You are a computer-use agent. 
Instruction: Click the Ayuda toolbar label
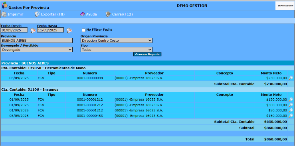click(x=91, y=14)
